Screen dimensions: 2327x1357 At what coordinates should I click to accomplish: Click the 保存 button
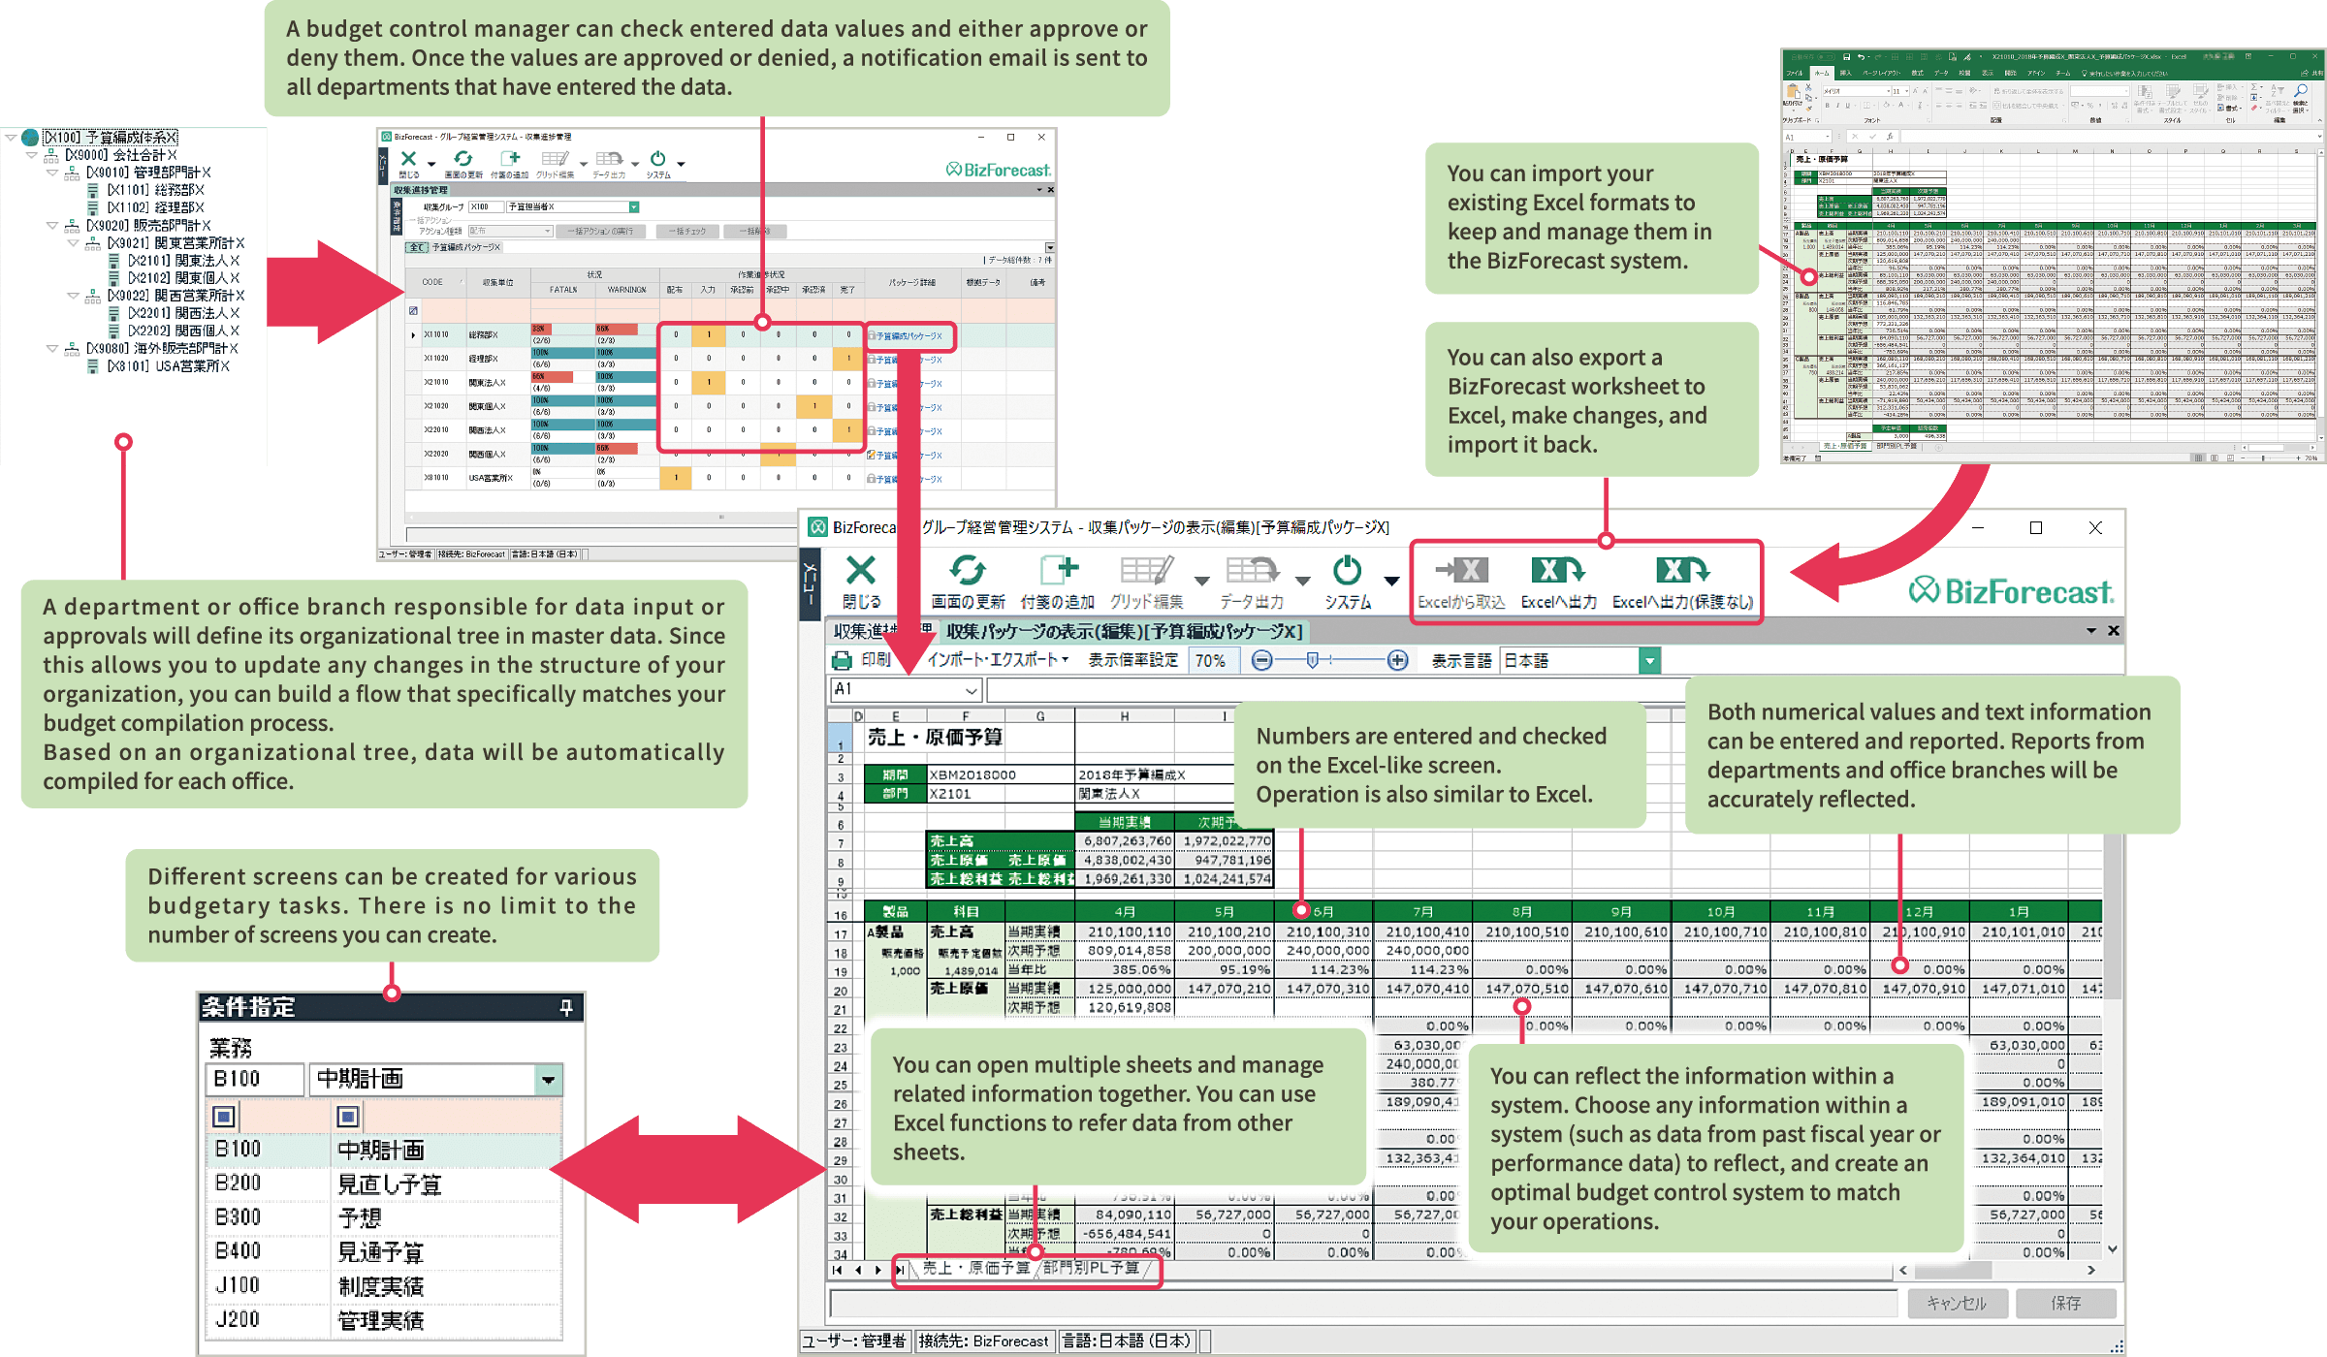[2065, 1304]
